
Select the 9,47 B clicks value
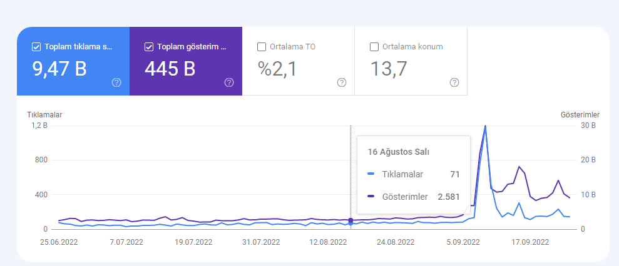click(x=59, y=69)
